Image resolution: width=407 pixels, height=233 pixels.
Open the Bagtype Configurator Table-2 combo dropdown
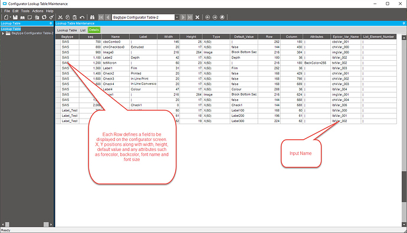177,17
